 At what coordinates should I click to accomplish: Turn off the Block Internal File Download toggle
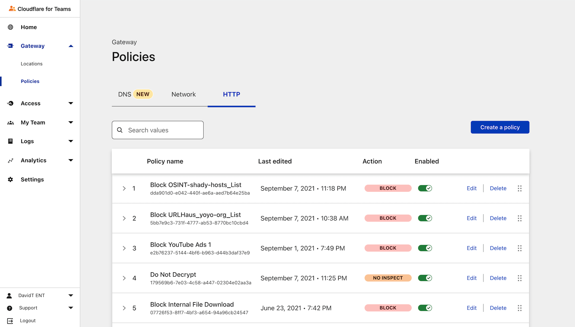tap(425, 307)
